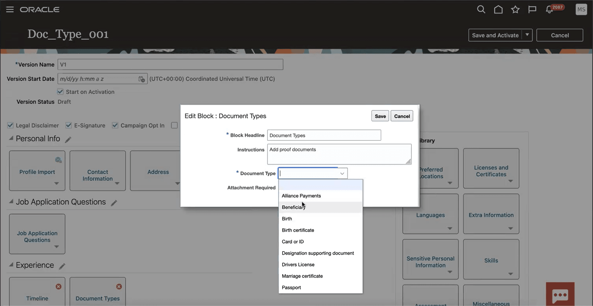593x306 pixels.
Task: Open Languages block menu arrow
Action: click(x=450, y=228)
